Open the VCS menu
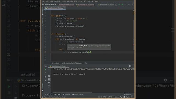Image resolution: width=176 pixels, height=99 pixels. [85, 1]
